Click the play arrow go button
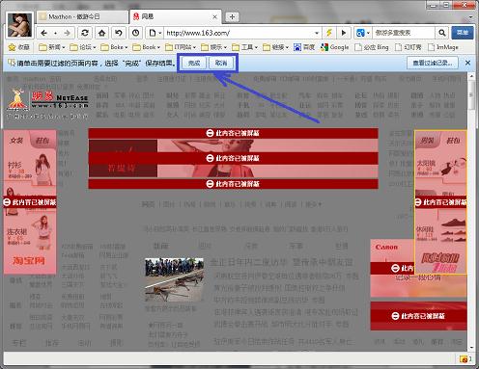The height and width of the screenshot is (369, 479). (x=344, y=33)
